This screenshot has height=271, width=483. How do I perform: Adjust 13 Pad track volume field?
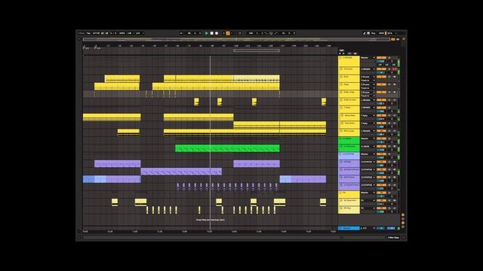[381, 166]
